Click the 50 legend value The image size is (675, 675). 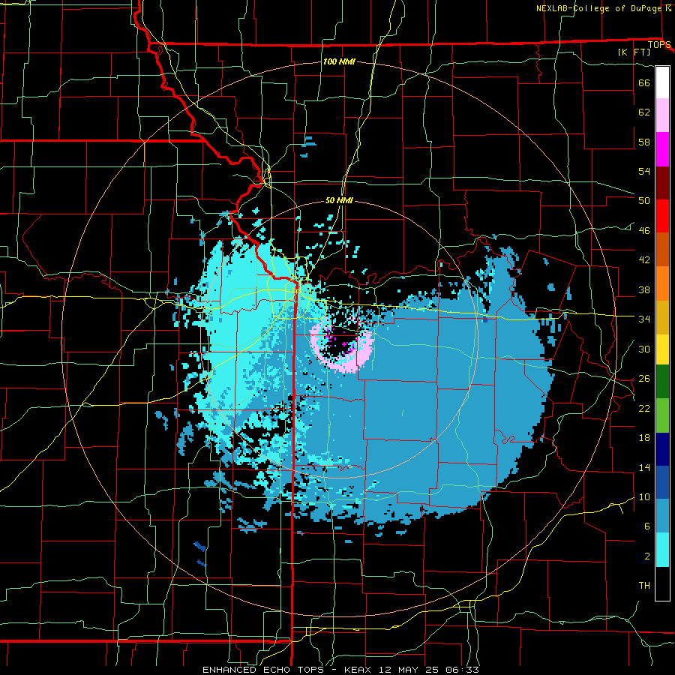pyautogui.click(x=644, y=201)
